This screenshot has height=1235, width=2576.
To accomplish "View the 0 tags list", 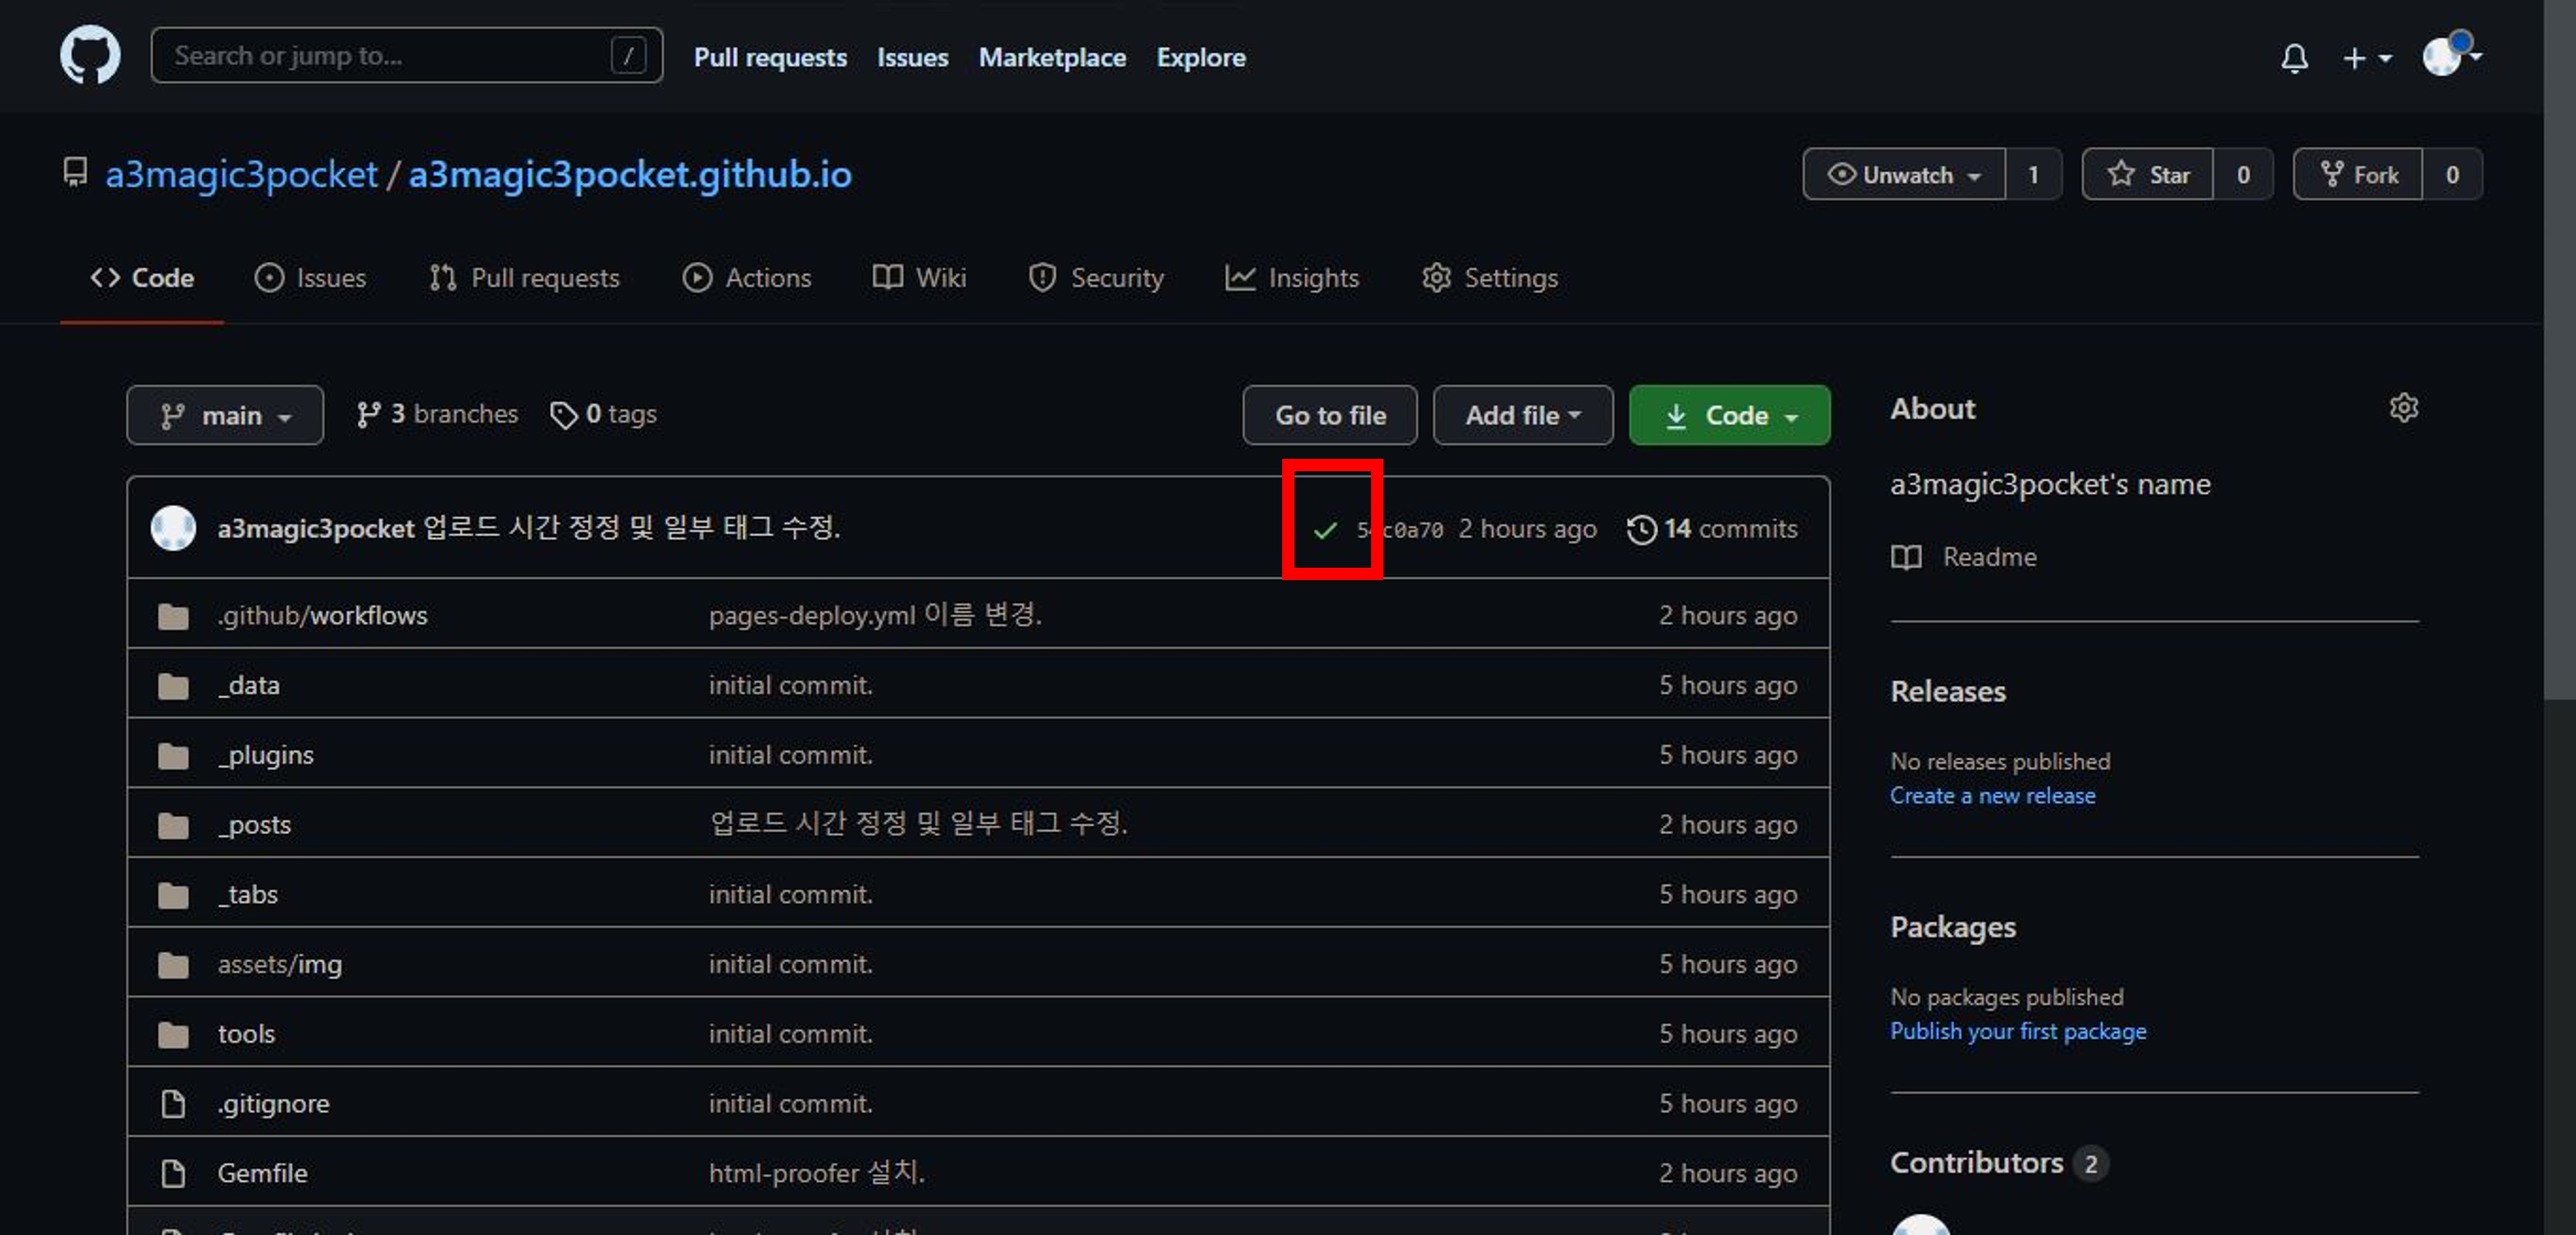I will click(x=604, y=414).
